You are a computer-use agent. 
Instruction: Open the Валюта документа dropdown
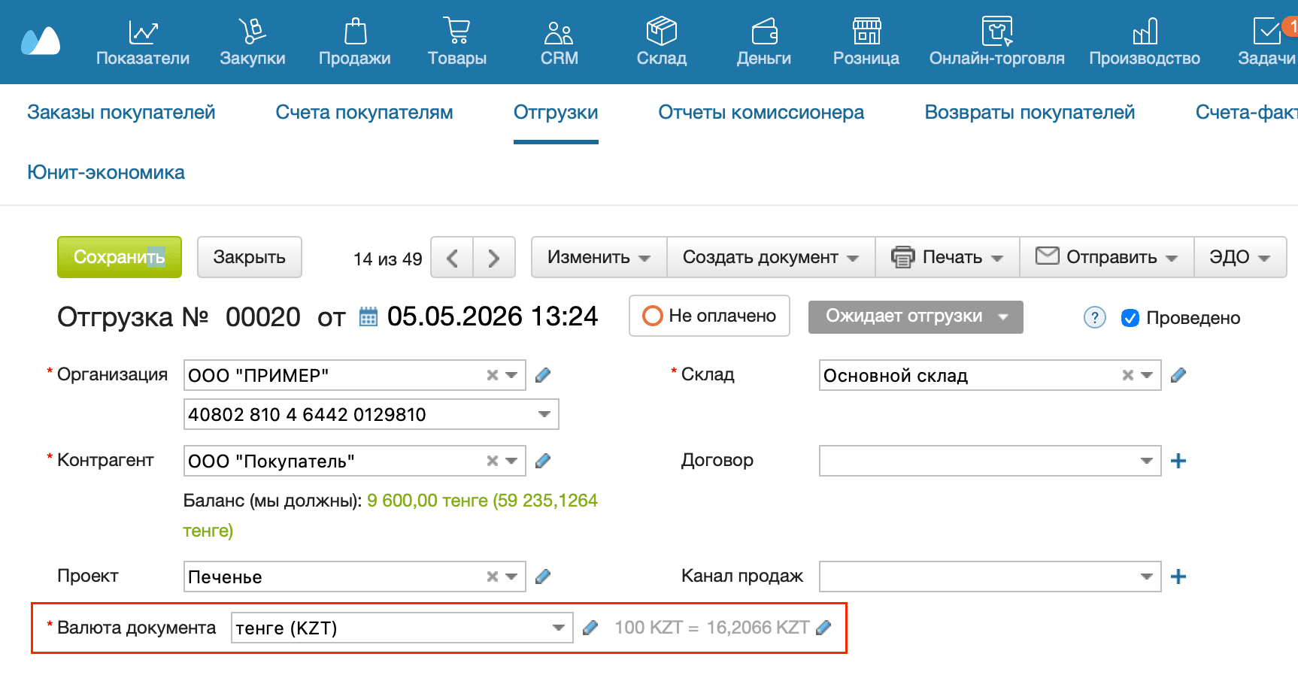[x=558, y=628]
